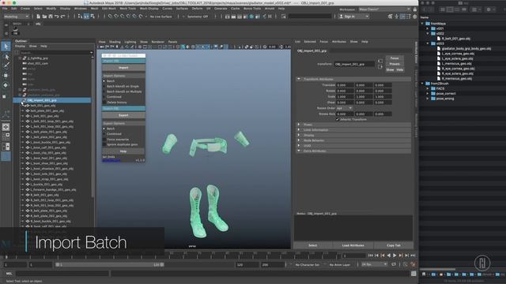The height and width of the screenshot is (284, 506).
Task: Select single-pane layout icon in toolbox
Action: [6, 127]
